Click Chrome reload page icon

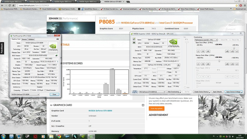click(x=10, y=5)
